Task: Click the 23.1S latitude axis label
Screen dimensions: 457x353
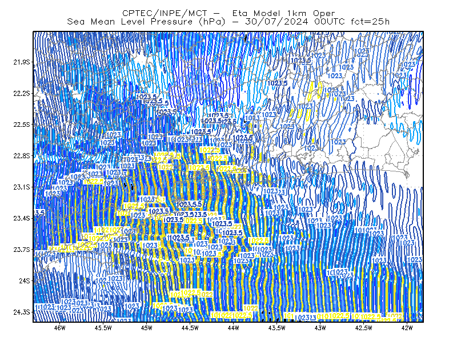Action: [x=22, y=187]
